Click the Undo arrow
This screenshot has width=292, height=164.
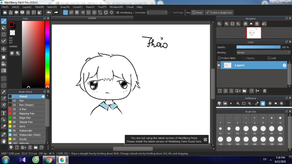click(49, 13)
